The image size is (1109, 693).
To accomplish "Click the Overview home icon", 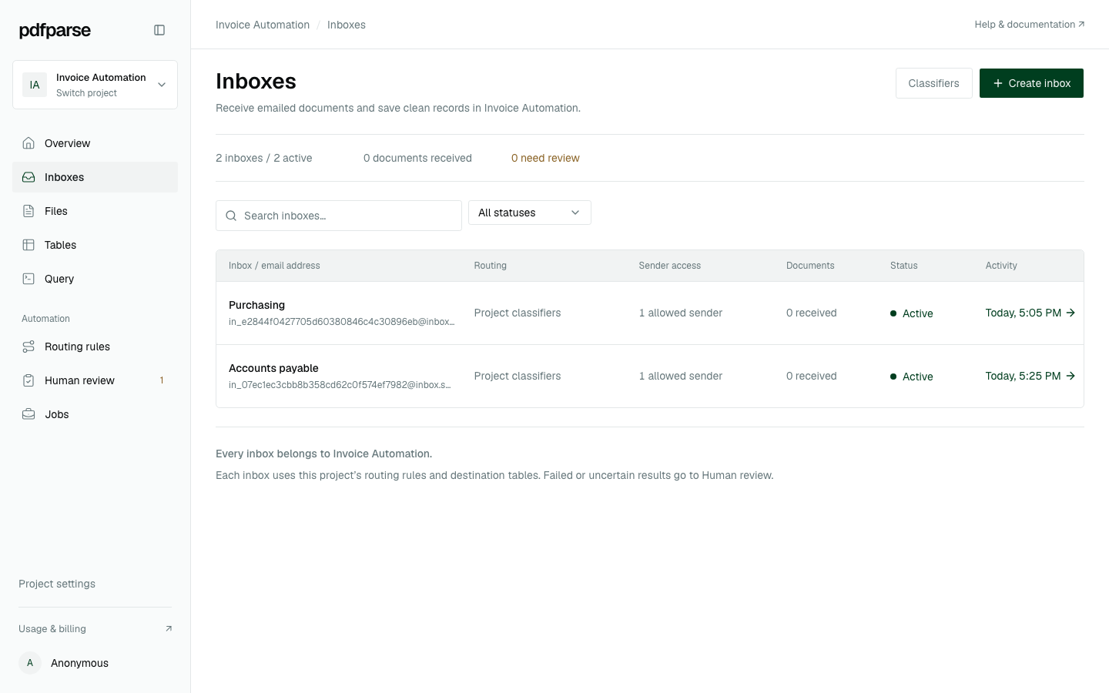I will [28, 143].
